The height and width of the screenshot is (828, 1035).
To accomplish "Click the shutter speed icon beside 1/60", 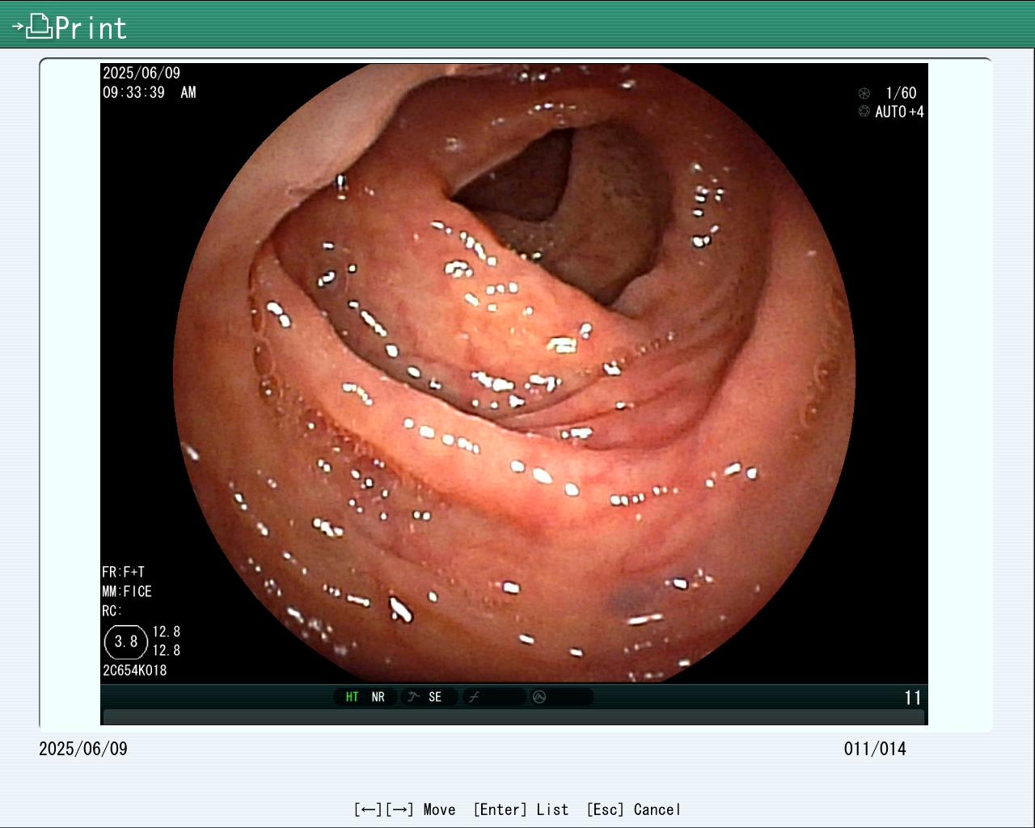I will coord(864,93).
